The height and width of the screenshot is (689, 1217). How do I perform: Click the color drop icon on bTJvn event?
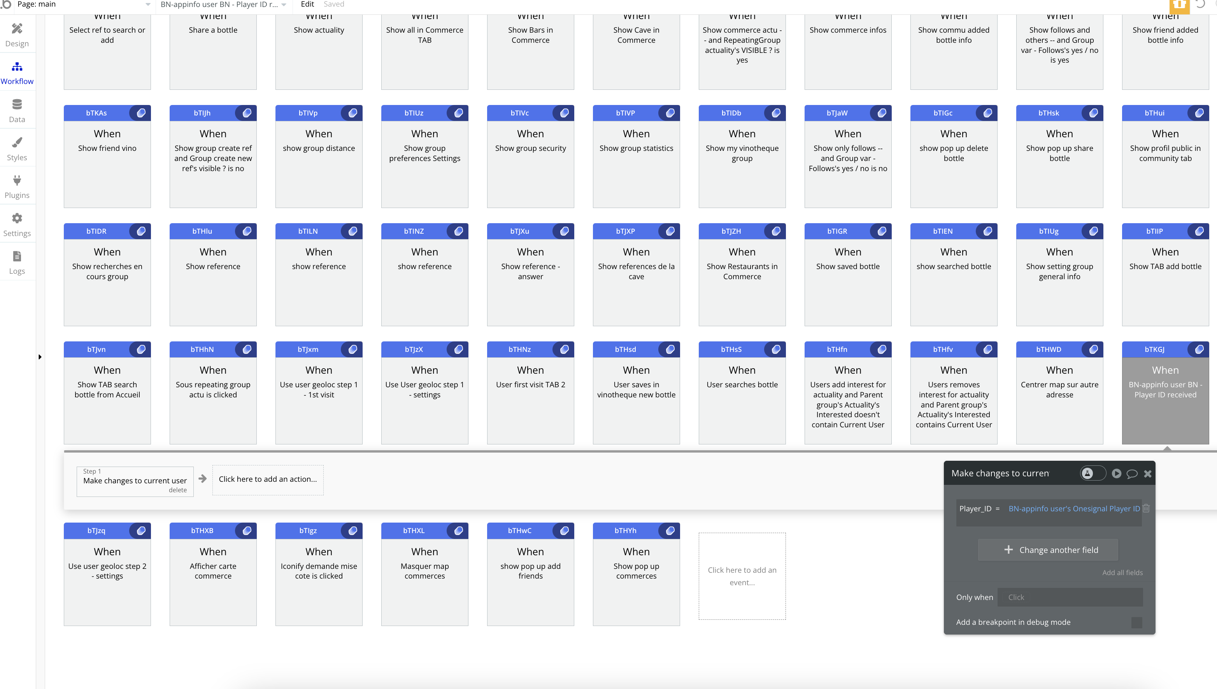pyautogui.click(x=141, y=349)
